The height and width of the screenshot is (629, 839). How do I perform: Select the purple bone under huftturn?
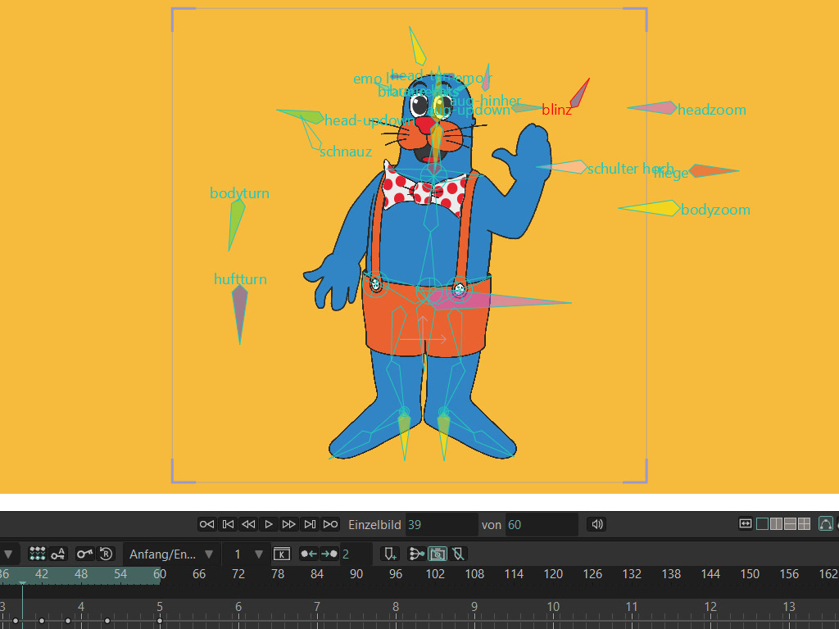[x=239, y=314]
